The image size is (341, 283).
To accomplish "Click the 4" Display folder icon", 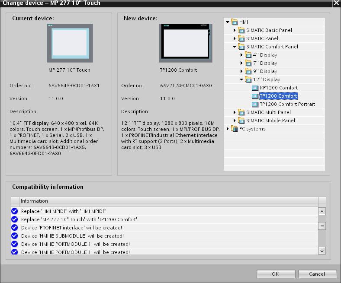I will point(248,55).
